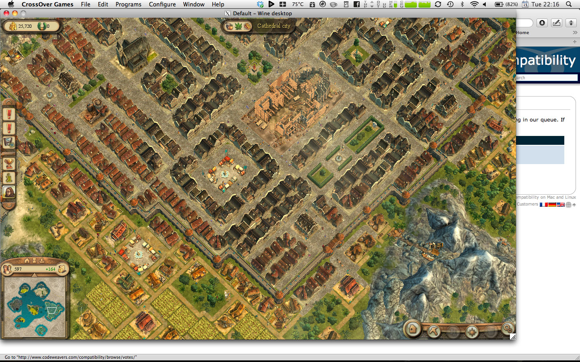Expand bookmarks overflow chevron in browser
This screenshot has width=580, height=362.
[575, 33]
